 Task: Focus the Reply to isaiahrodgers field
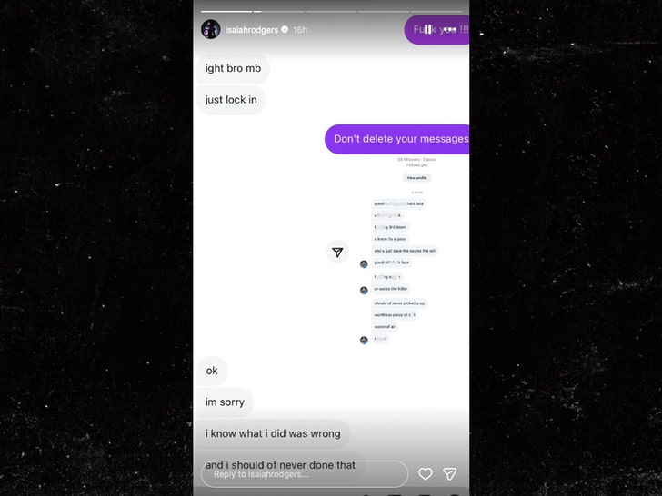(x=305, y=474)
